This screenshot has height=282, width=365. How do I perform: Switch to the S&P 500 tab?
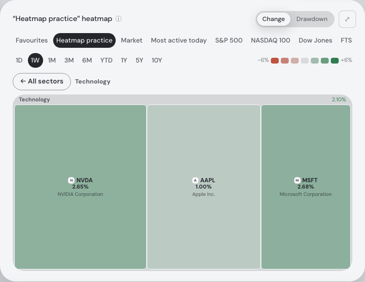pyautogui.click(x=229, y=40)
